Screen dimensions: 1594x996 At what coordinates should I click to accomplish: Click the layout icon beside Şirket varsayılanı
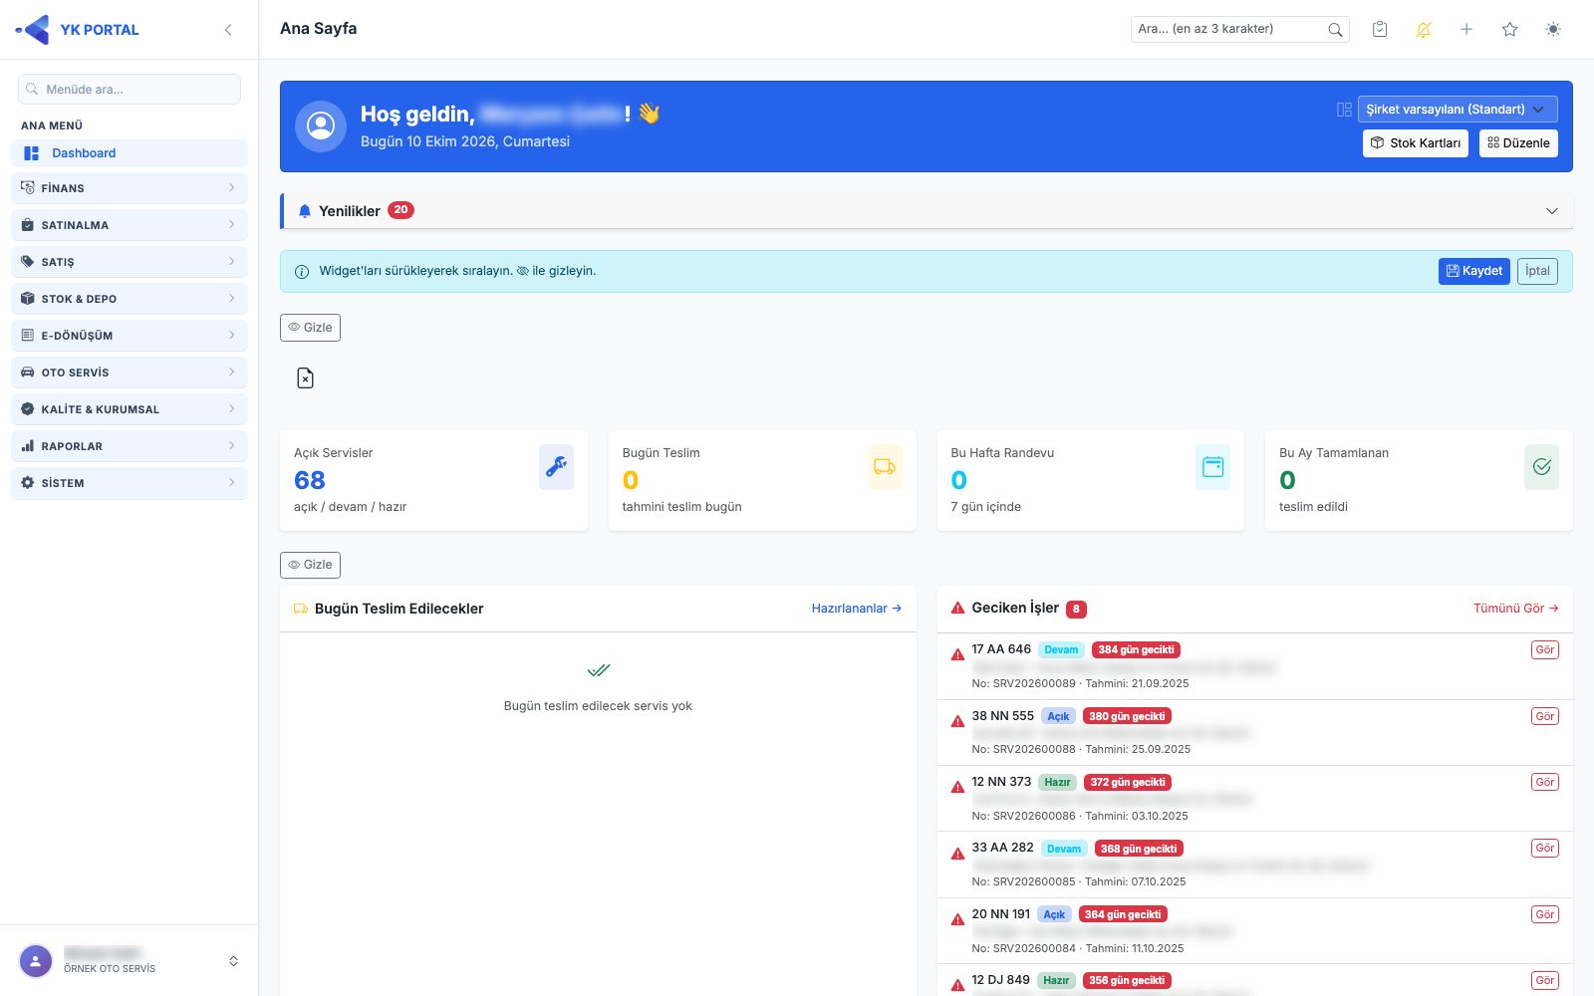coord(1344,110)
